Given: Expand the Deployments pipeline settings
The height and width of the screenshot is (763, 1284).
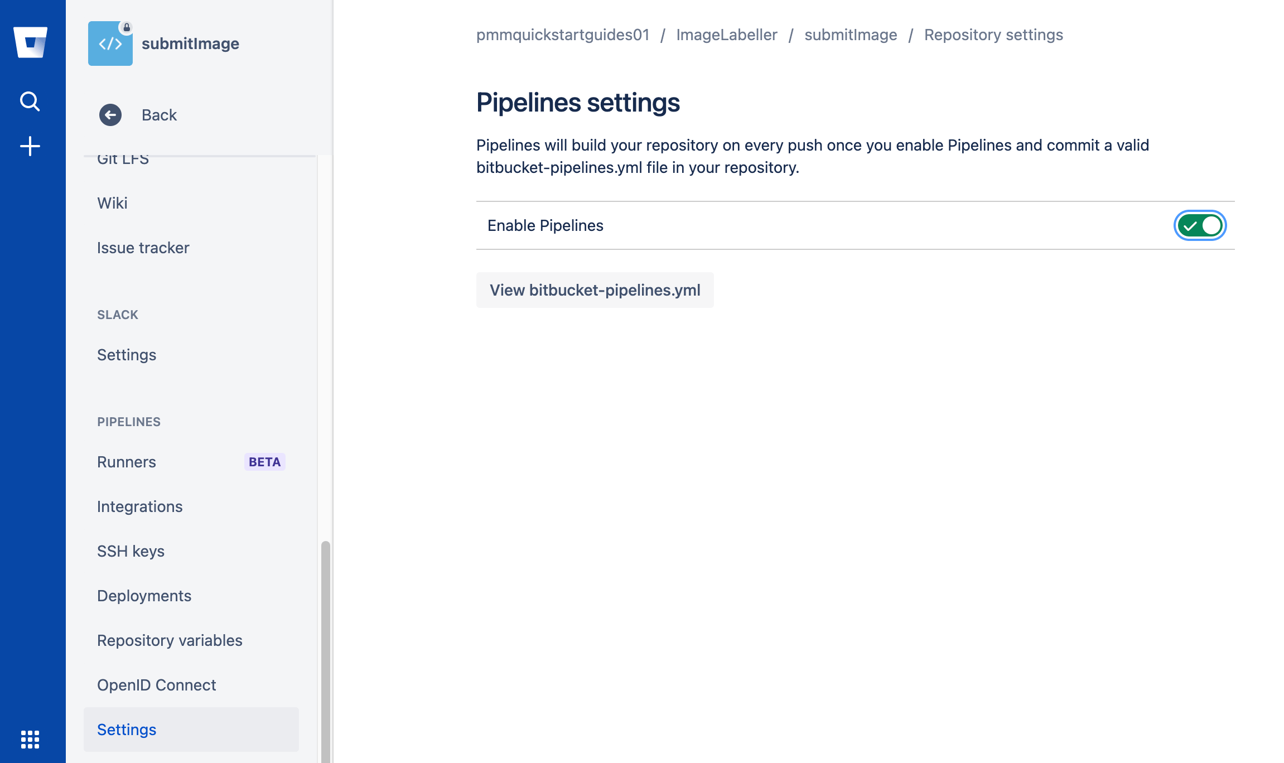Looking at the screenshot, I should point(144,595).
